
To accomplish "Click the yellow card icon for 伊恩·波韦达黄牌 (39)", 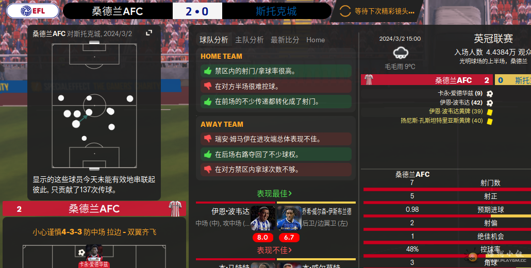I will coord(490,112).
